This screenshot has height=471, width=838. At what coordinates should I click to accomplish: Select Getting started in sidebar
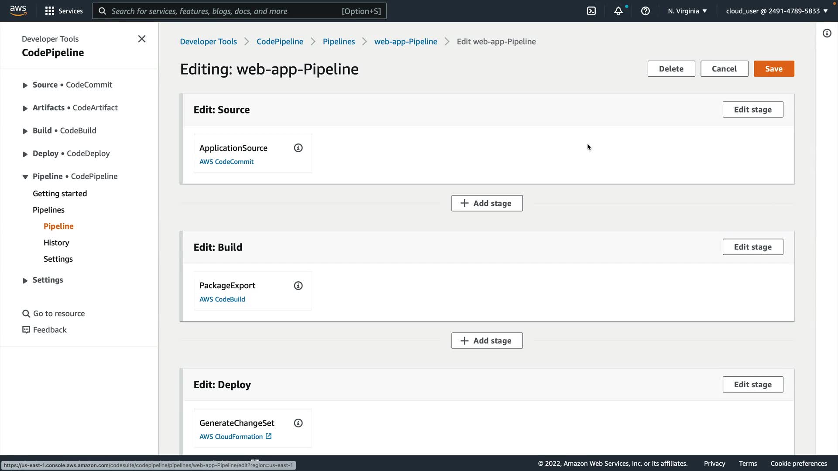point(60,194)
